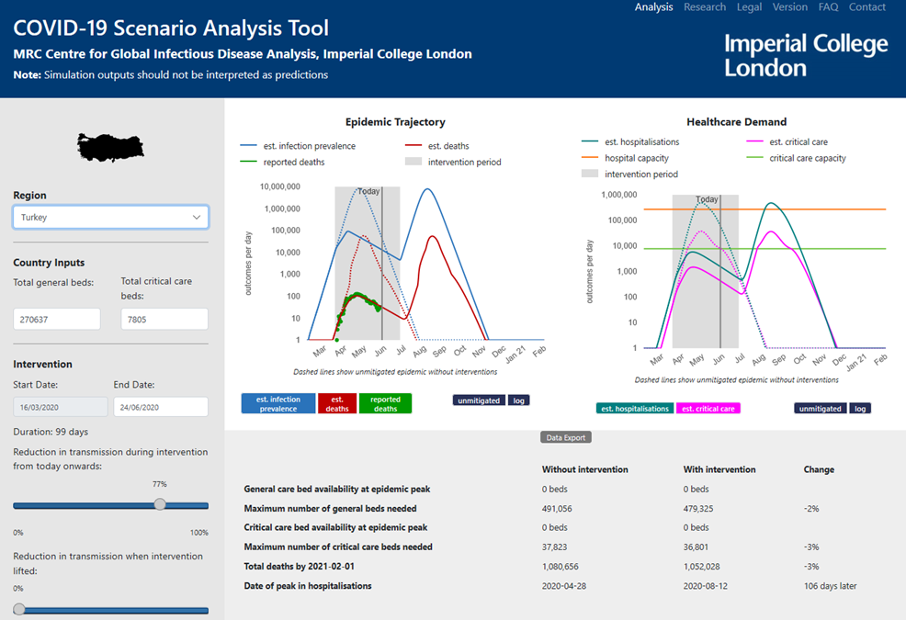The width and height of the screenshot is (906, 620).
Task: Toggle unmitigated lines on Epidemic Trajectory chart
Action: point(479,400)
